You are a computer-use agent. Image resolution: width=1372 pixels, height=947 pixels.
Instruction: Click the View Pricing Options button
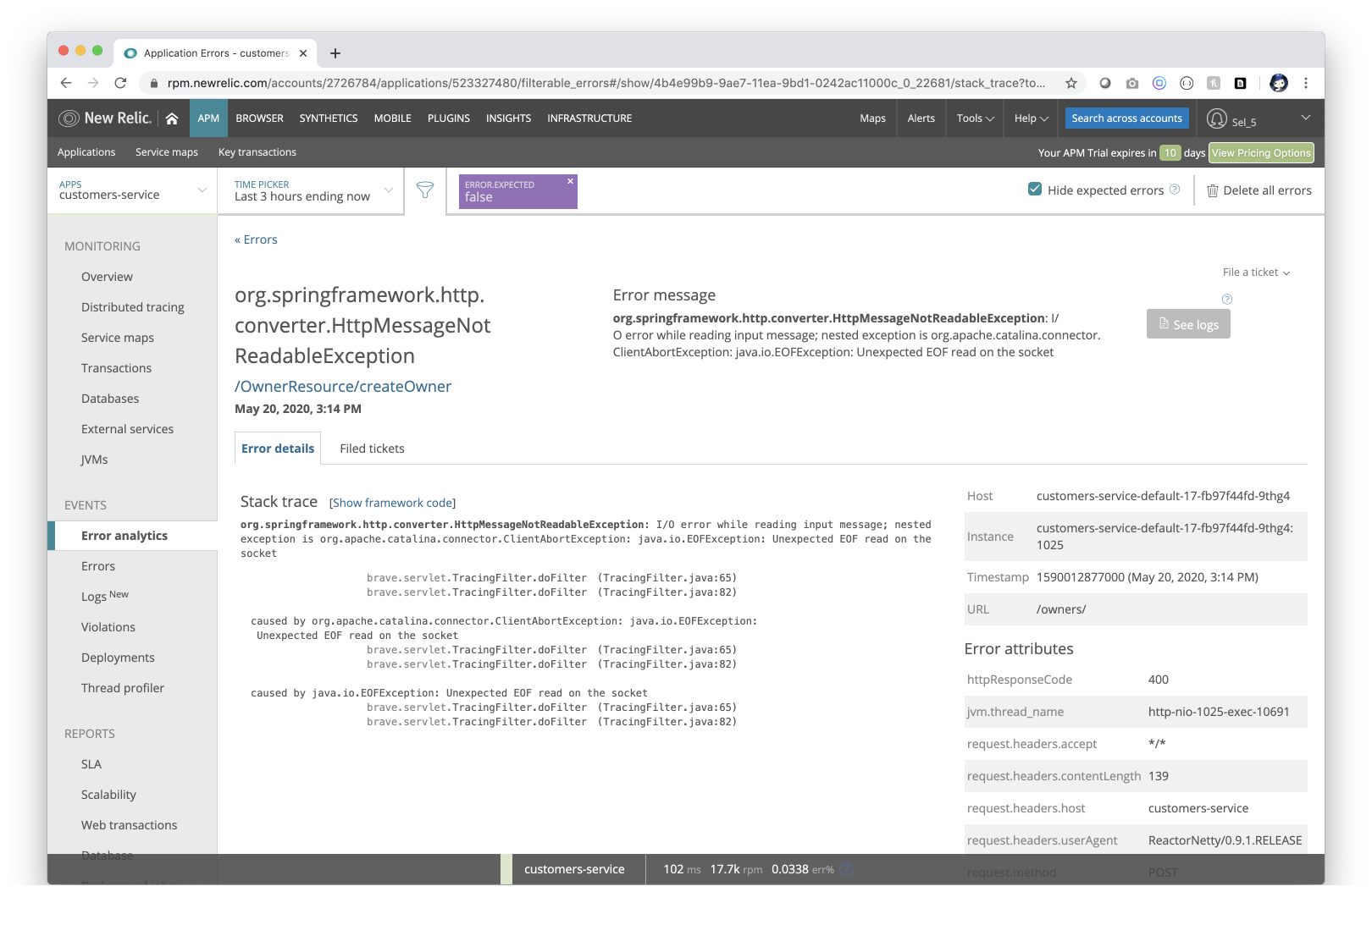[1261, 153]
